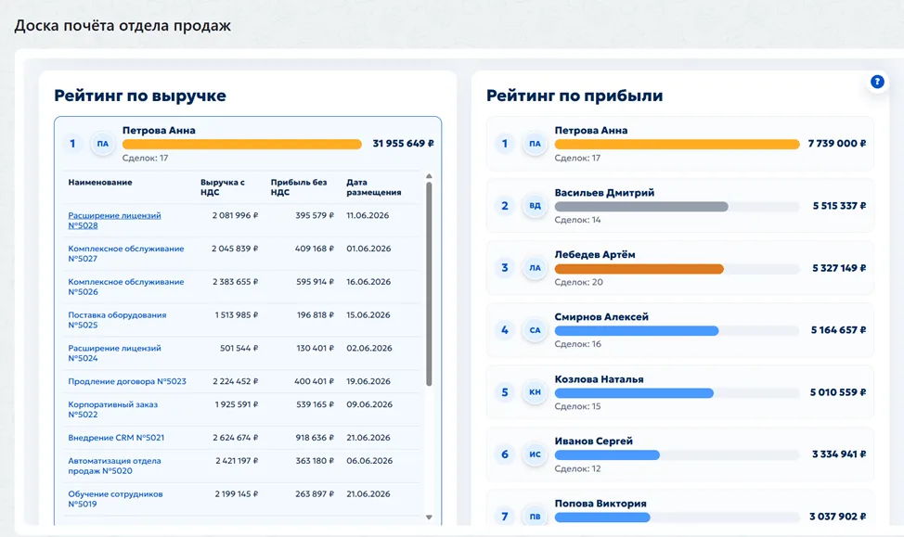904x537 pixels.
Task: Click the scroll up arrow in deals table
Action: click(x=429, y=176)
